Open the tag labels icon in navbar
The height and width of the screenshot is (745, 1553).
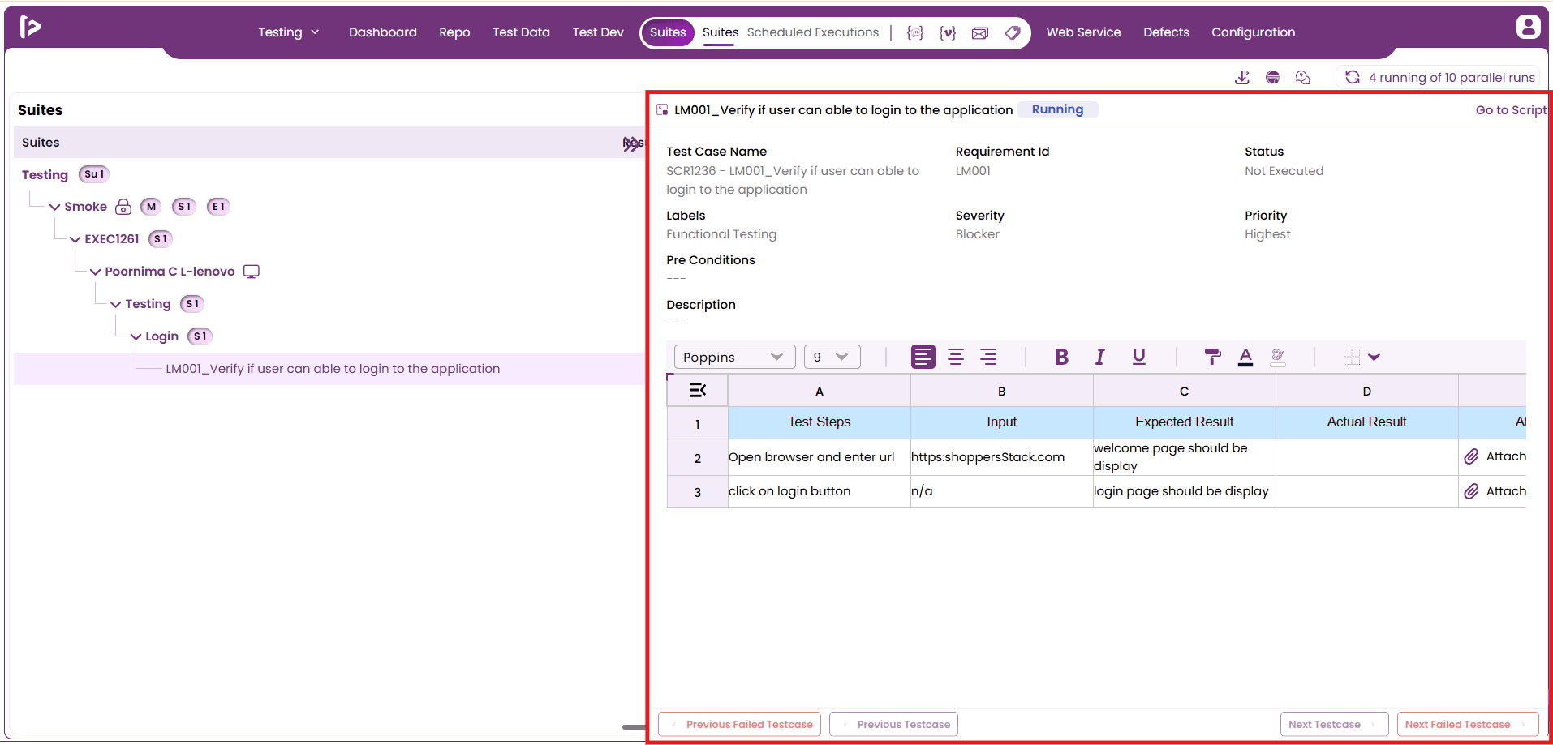coord(1013,33)
